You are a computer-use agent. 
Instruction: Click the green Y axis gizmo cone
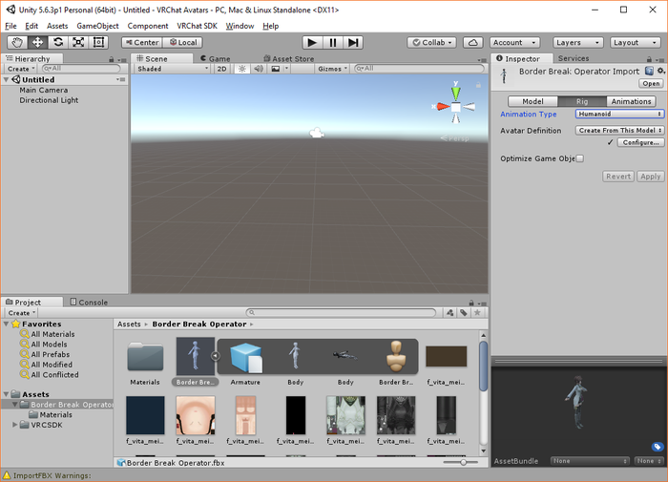point(456,93)
